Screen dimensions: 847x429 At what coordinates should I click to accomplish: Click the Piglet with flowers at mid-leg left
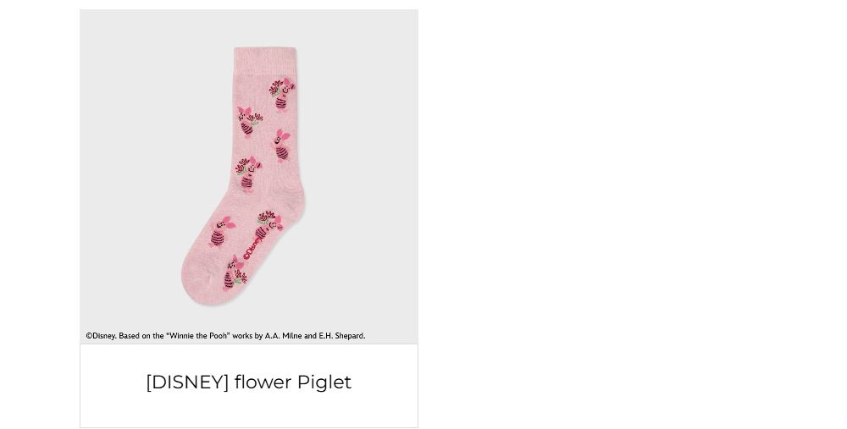pyautogui.click(x=248, y=173)
